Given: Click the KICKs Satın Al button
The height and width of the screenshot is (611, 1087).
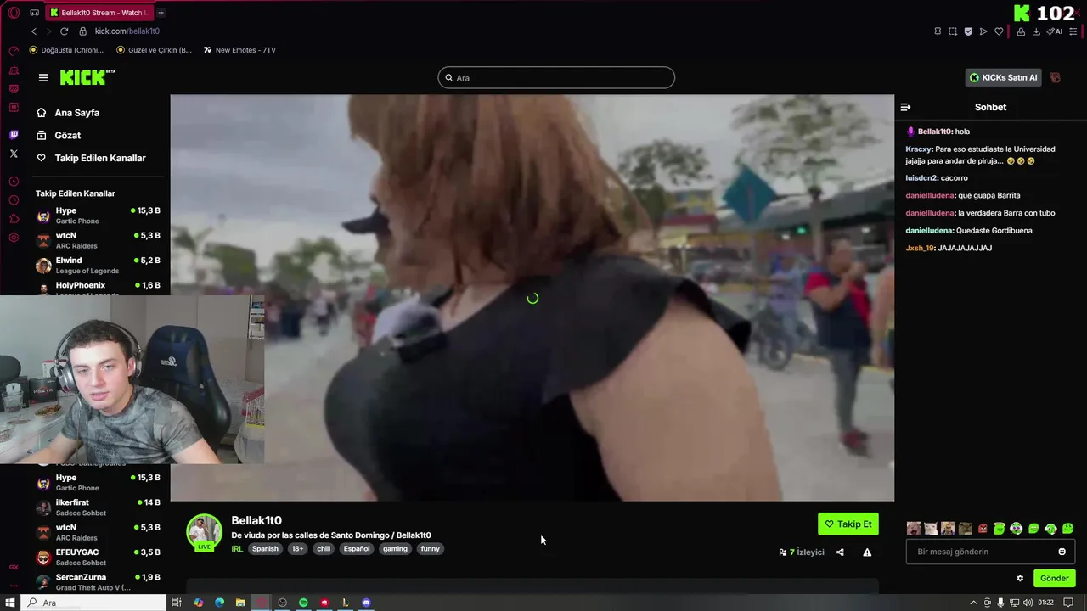Looking at the screenshot, I should 1004,77.
